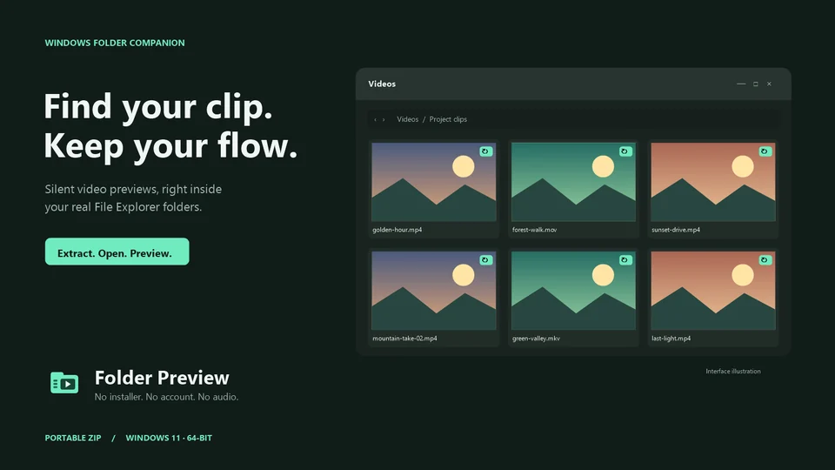Image resolution: width=835 pixels, height=470 pixels.
Task: Select the last-light.mp4 thumbnail
Action: pos(713,291)
